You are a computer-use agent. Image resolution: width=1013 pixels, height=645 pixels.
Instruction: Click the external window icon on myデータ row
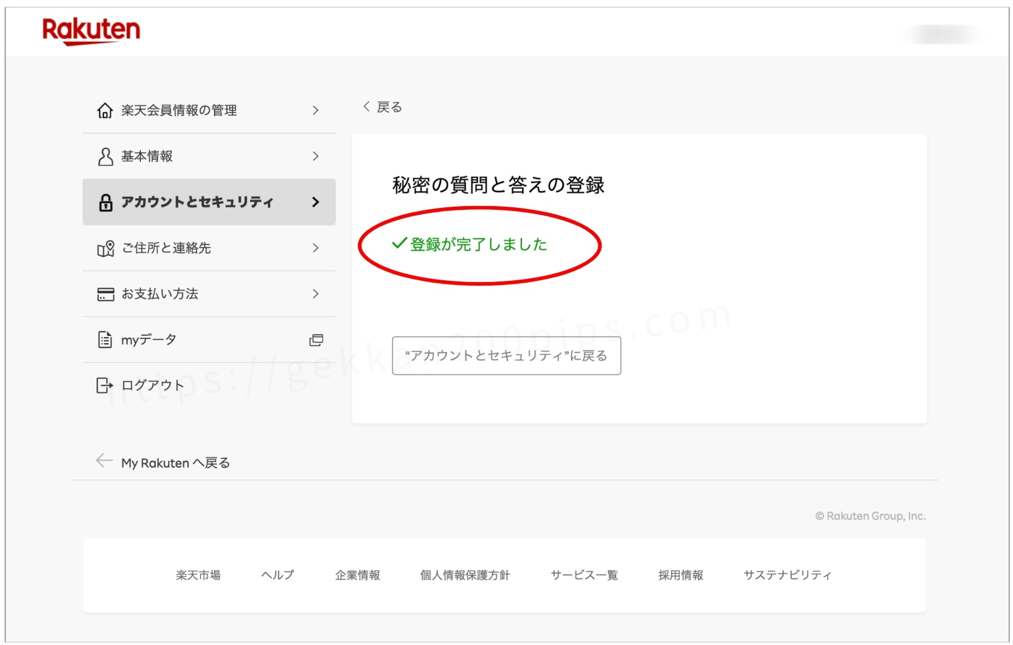[316, 340]
